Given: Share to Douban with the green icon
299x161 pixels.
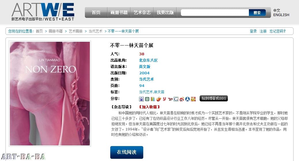Looking at the screenshot, I should pyautogui.click(x=147, y=99).
